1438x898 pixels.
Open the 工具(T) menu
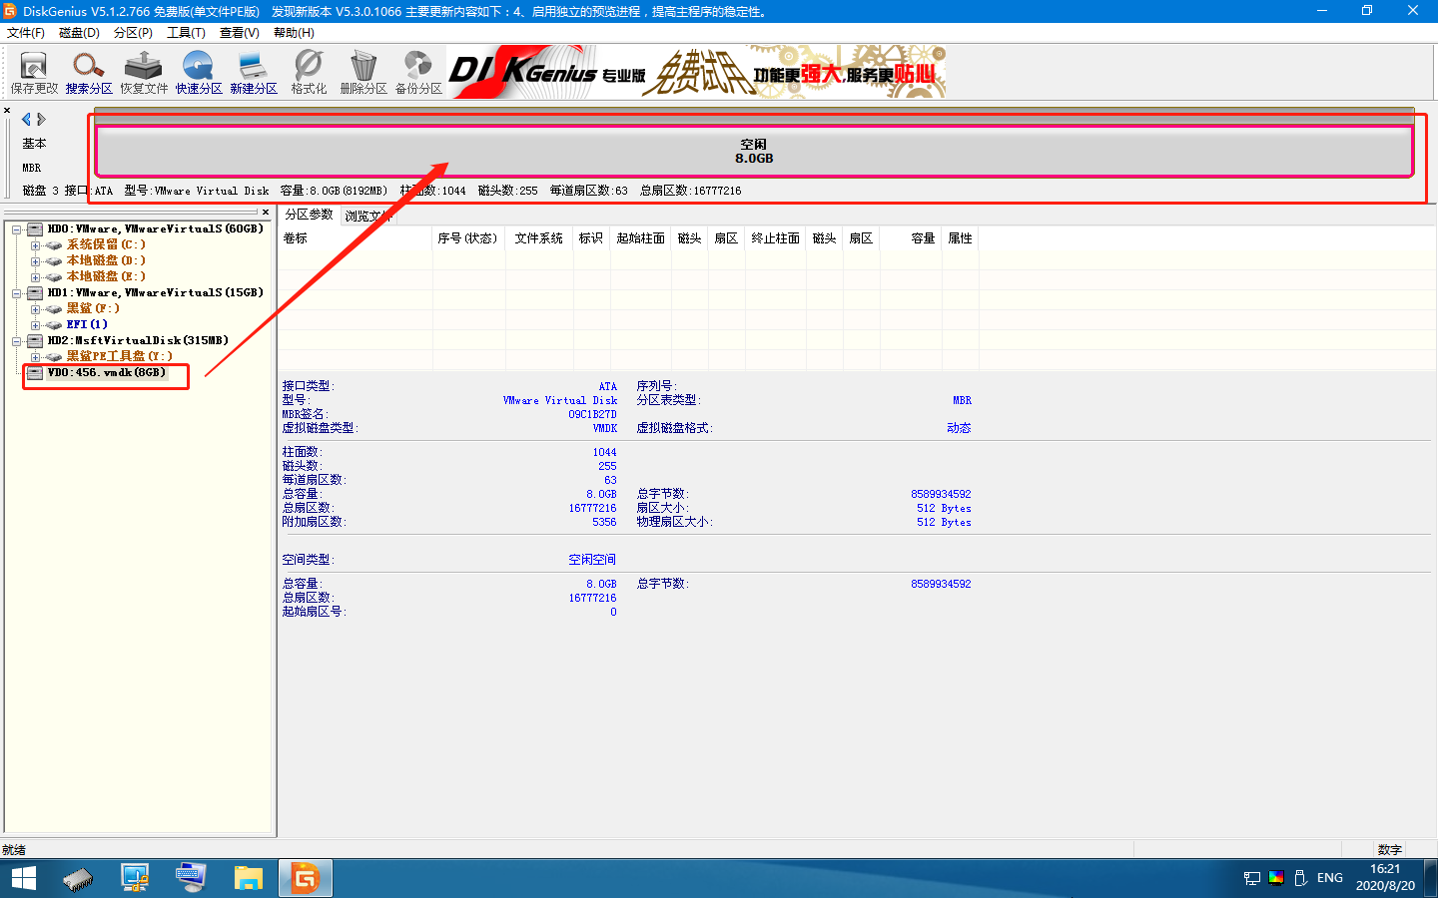186,33
